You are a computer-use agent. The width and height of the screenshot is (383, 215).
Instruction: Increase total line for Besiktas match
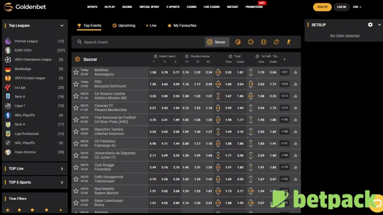[218, 69]
